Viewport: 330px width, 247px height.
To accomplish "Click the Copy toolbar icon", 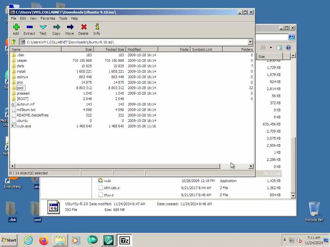I will pyautogui.click(x=56, y=27).
